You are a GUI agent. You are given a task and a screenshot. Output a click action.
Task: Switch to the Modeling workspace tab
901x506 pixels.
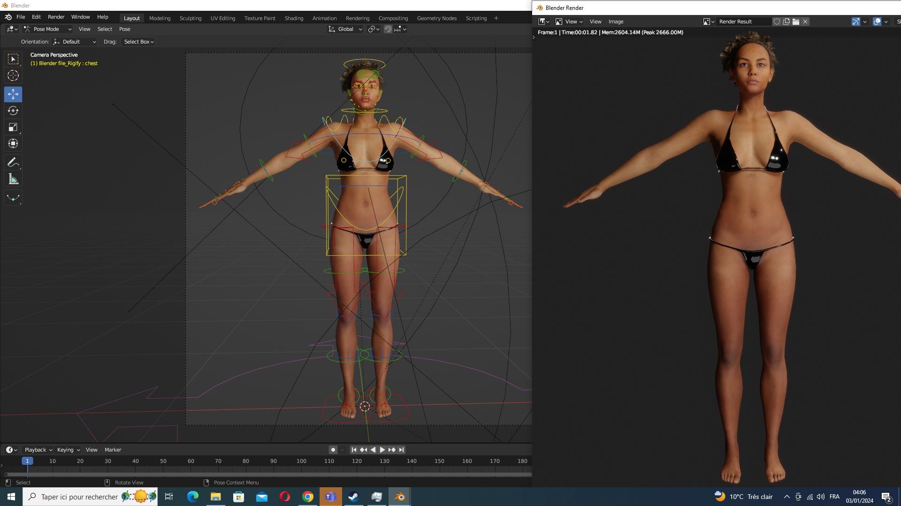coord(160,18)
